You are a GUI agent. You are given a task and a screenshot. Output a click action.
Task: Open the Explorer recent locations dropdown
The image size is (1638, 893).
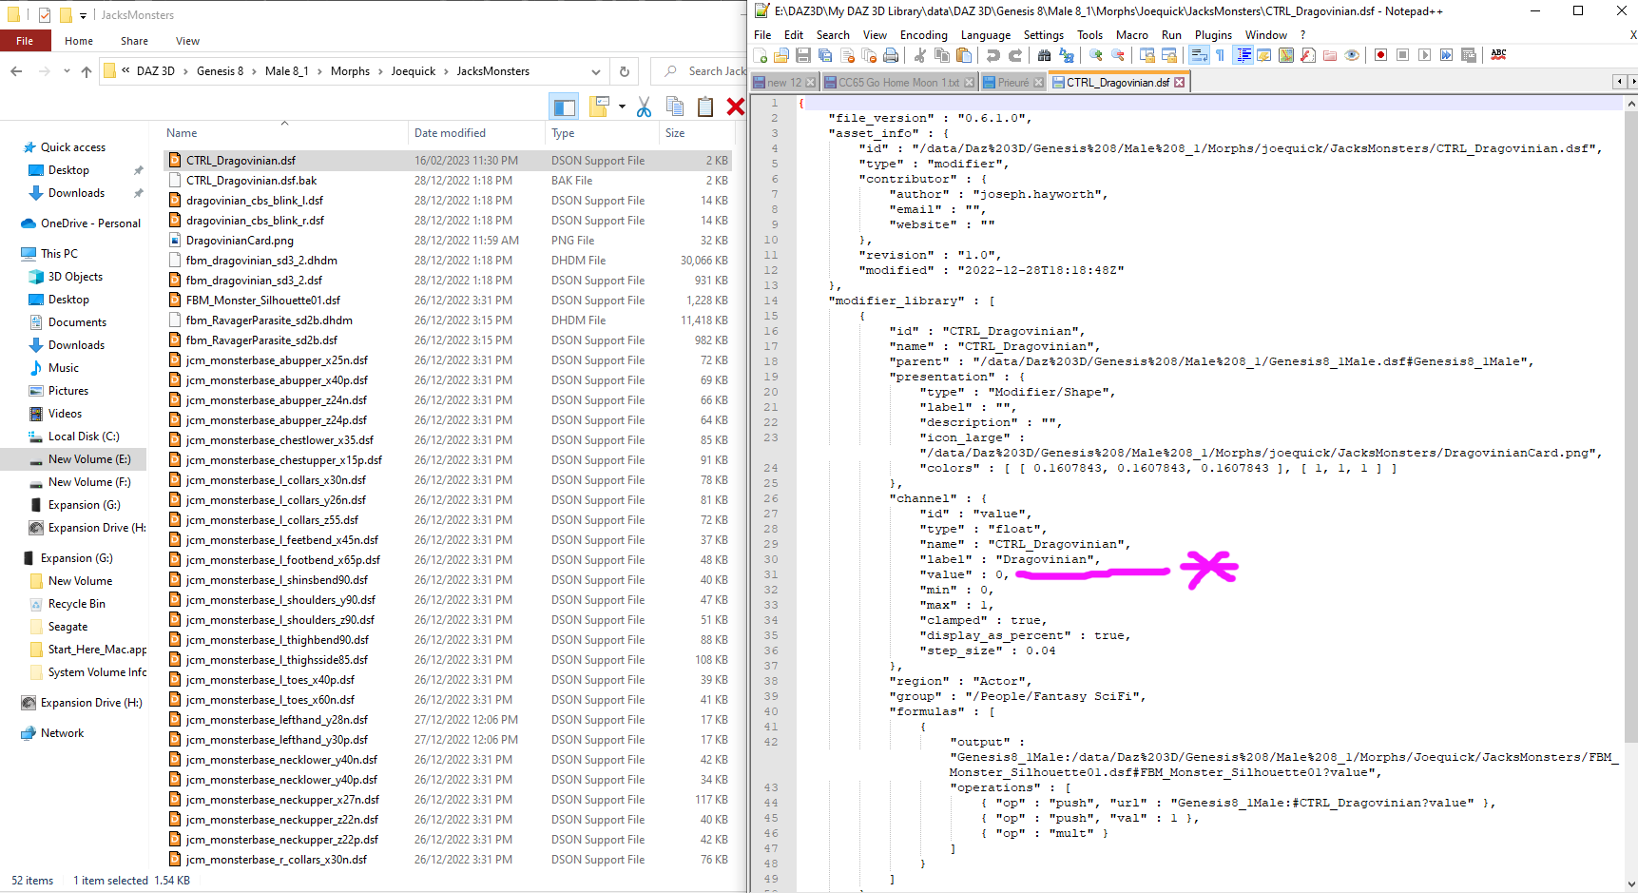tap(67, 71)
